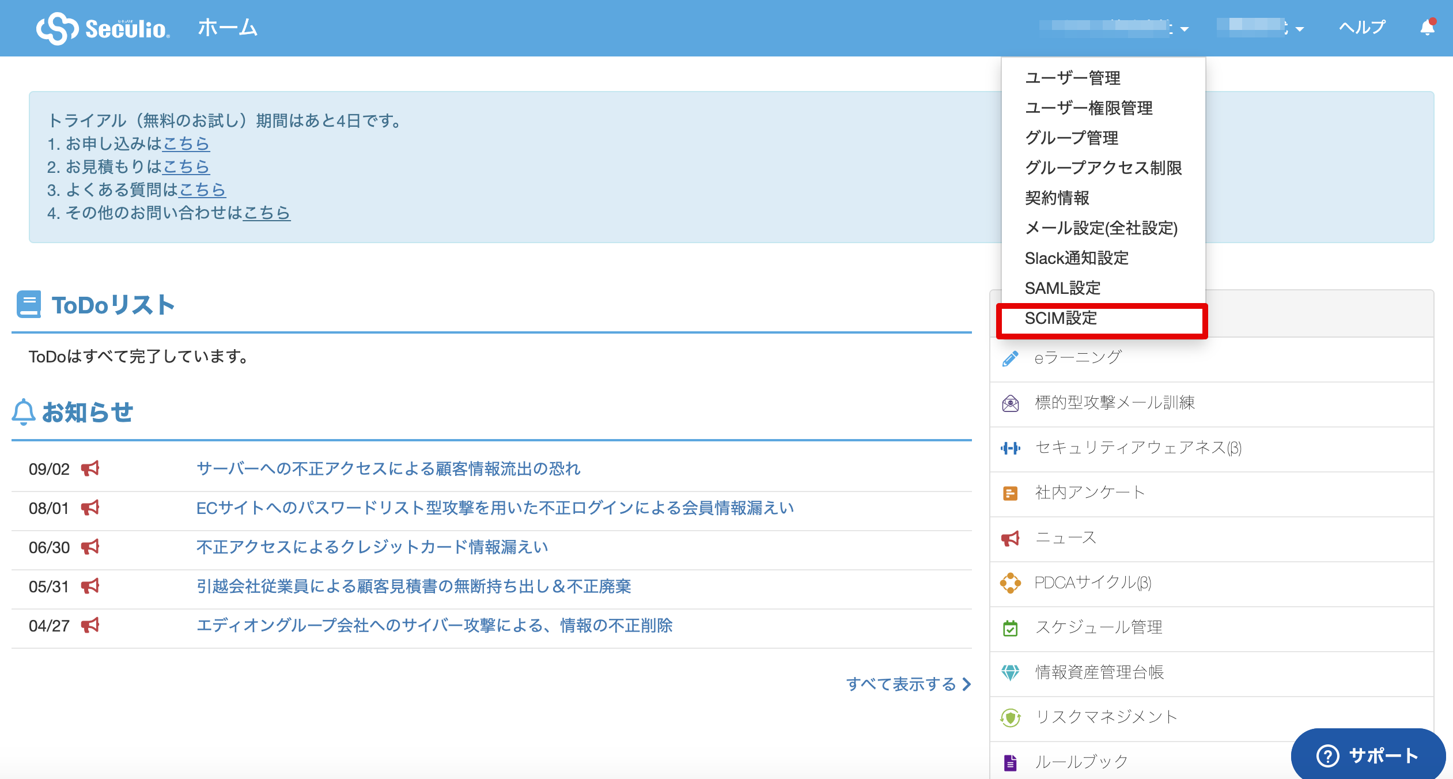This screenshot has height=779, width=1453.
Task: Click こちら link for お申し込み
Action: click(x=186, y=143)
